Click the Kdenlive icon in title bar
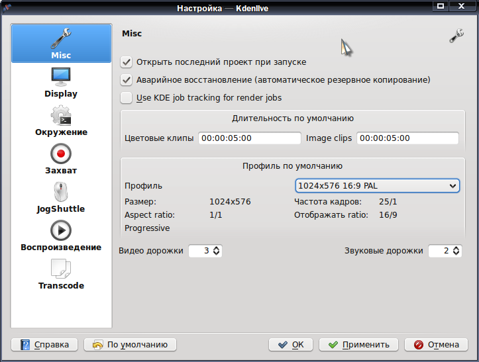Image resolution: width=479 pixels, height=362 pixels. point(7,7)
